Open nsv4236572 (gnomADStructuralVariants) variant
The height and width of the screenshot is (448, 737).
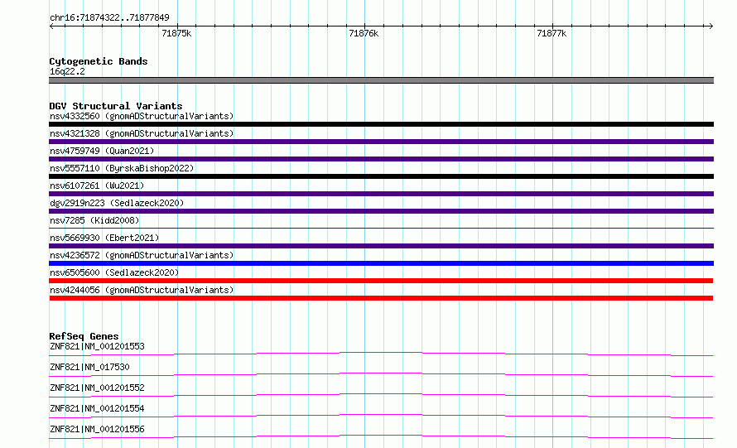point(142,255)
